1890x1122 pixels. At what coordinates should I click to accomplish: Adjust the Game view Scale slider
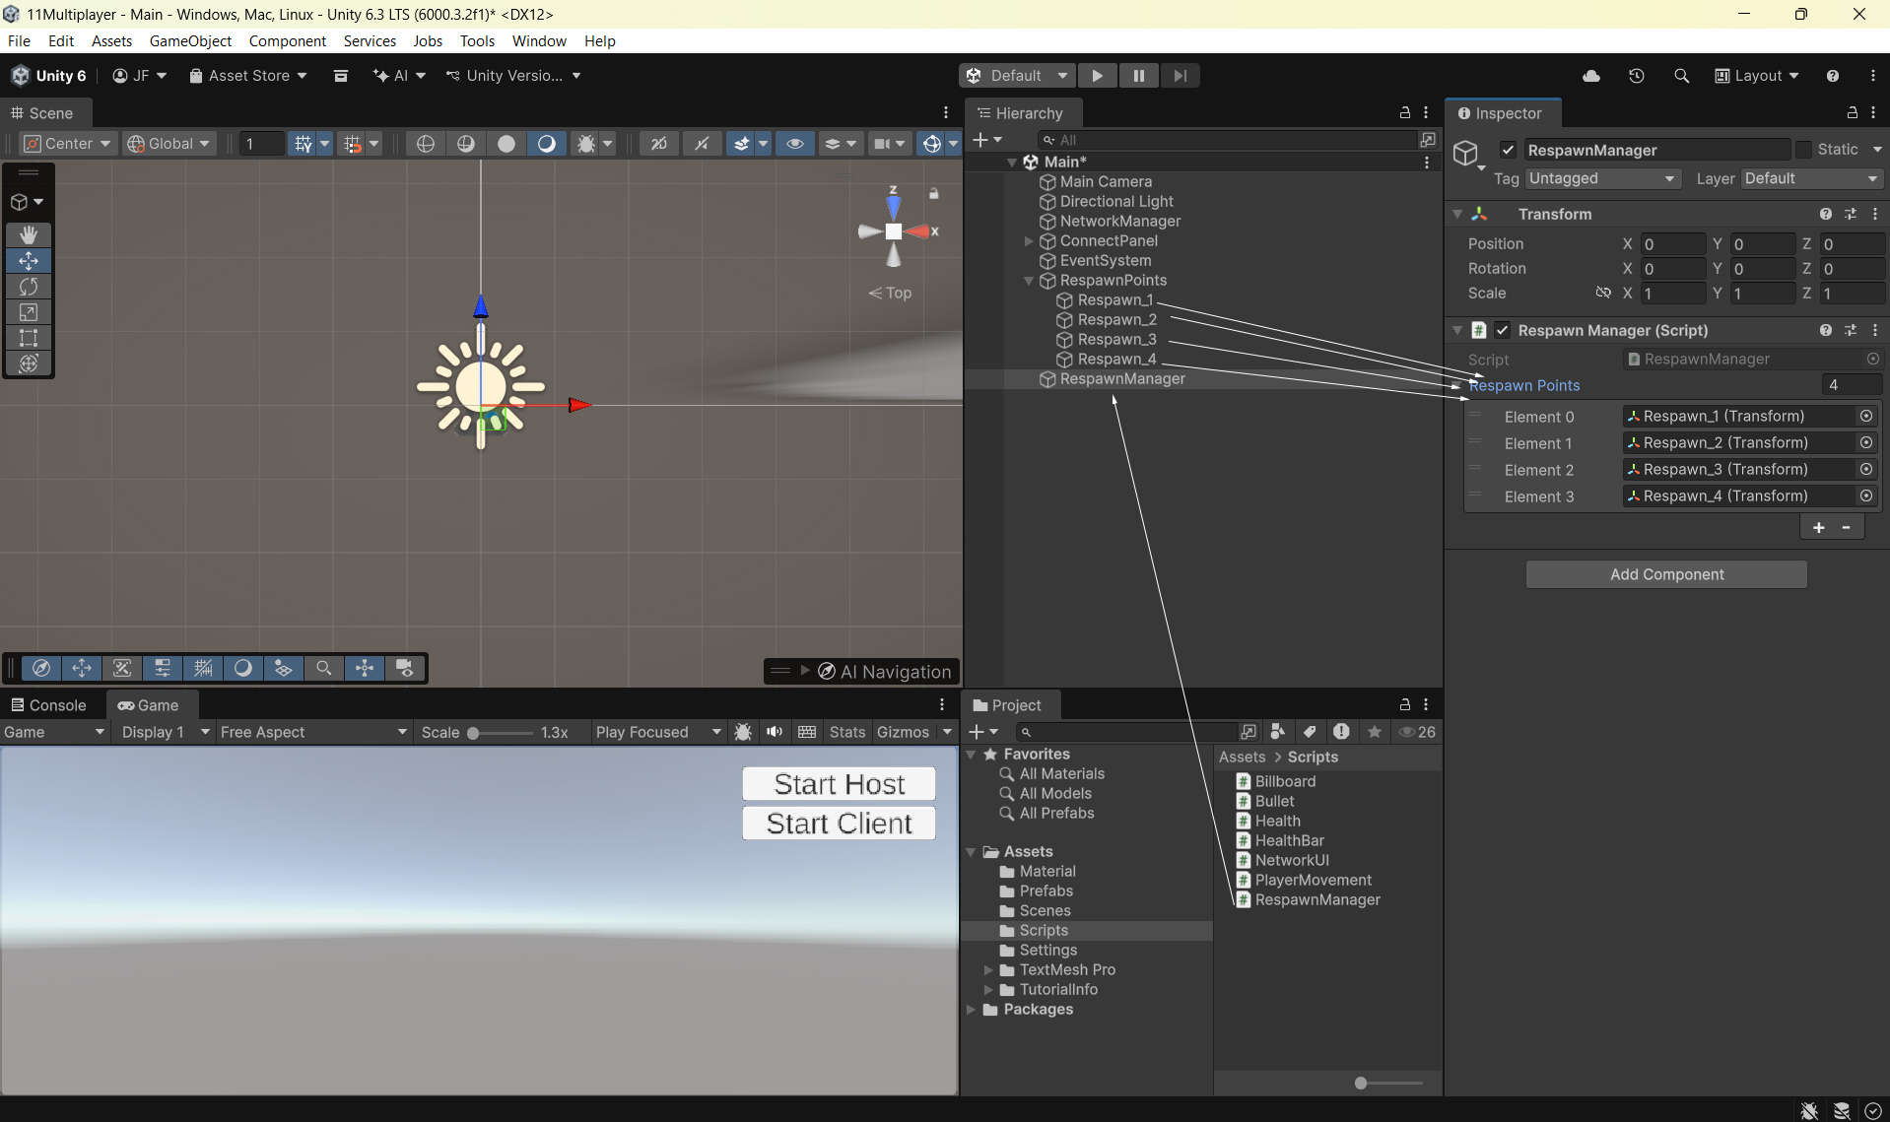(x=474, y=733)
